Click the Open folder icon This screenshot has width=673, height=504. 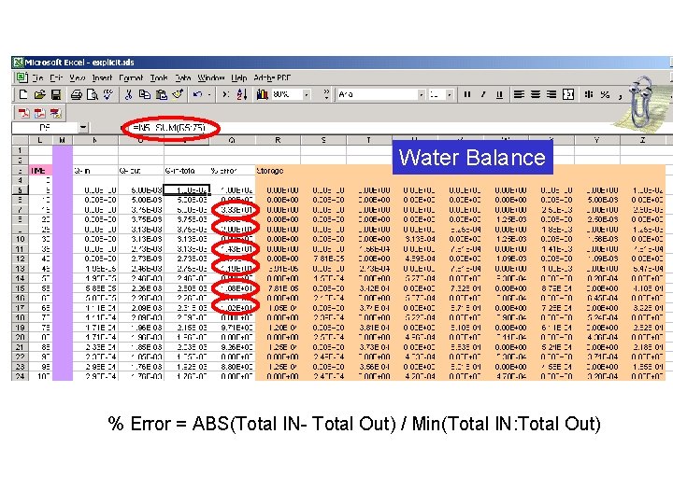coord(39,94)
